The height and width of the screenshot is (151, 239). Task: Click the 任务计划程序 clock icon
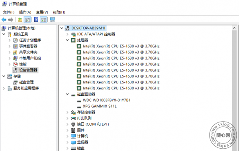tap(15, 40)
